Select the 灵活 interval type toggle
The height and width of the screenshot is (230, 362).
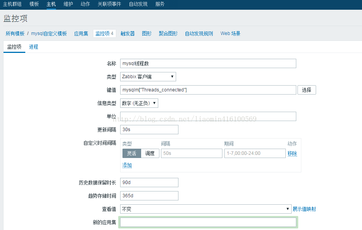(131, 153)
